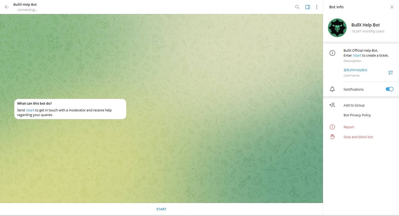Click the notifications bell icon
This screenshot has height=216, width=399.
pyautogui.click(x=332, y=89)
